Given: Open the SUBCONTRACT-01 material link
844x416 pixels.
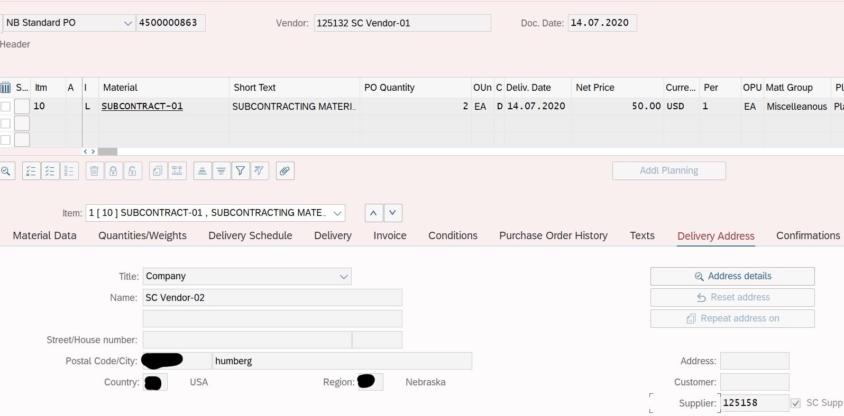Looking at the screenshot, I should [142, 106].
